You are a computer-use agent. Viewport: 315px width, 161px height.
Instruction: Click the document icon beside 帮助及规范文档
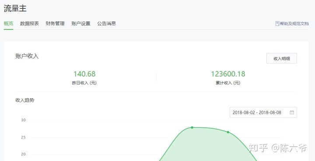277,24
